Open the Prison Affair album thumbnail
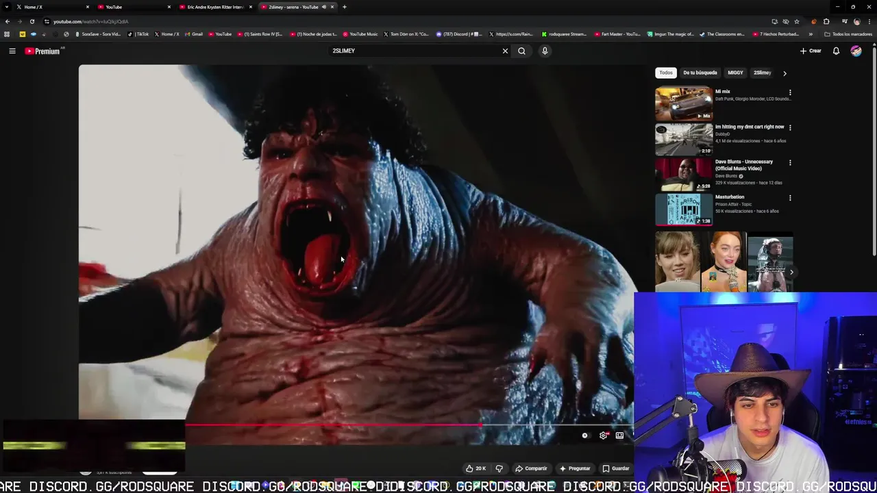Image resolution: width=877 pixels, height=493 pixels. [684, 210]
